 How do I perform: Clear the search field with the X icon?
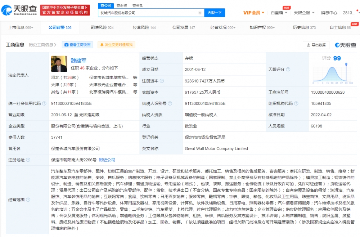tap(200, 13)
